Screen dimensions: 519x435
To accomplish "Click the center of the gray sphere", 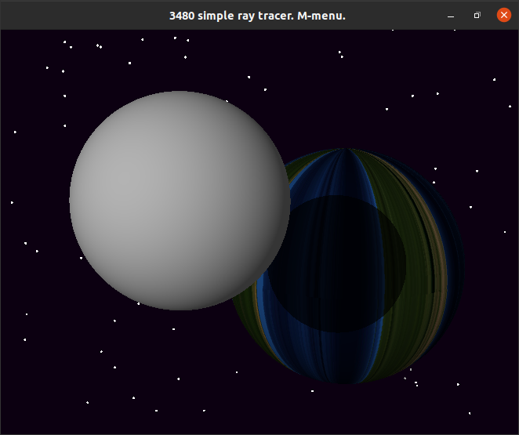I will 180,201.
